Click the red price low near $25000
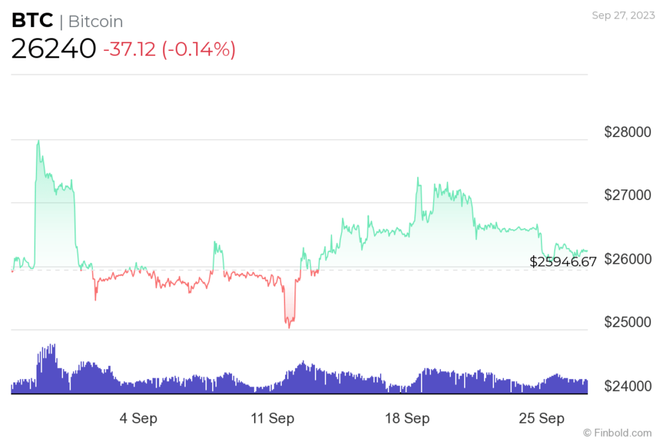The height and width of the screenshot is (442, 663). coord(289,325)
